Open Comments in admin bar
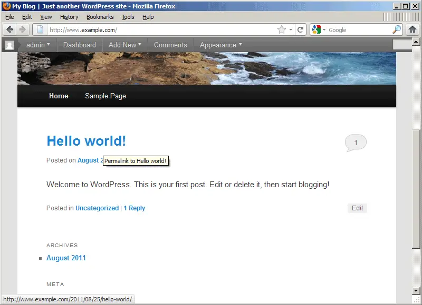 tap(170, 45)
